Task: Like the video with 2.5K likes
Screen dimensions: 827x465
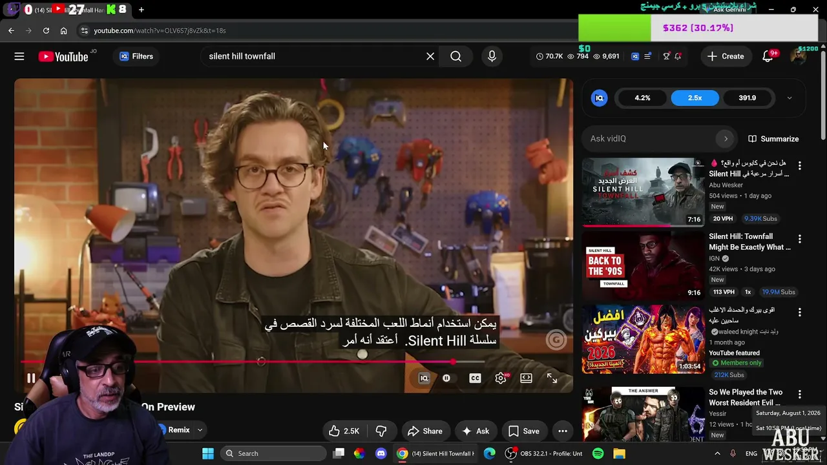Action: 344,431
